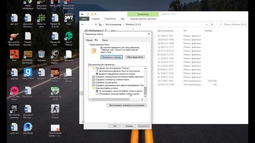Select the ArtMoney SE v8.08 icon
The width and height of the screenshot is (255, 143).
point(55,93)
